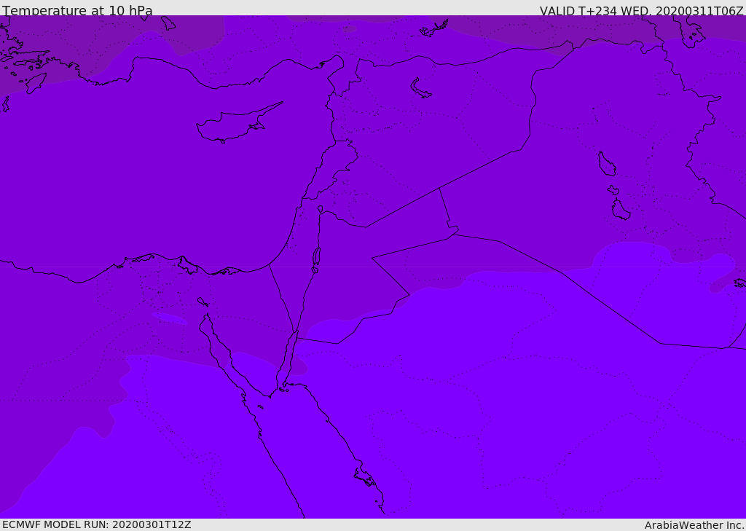Click the 'ECMWF MODEL RUN: 20200301T12Z' footer text
746x531 pixels.
97,524
